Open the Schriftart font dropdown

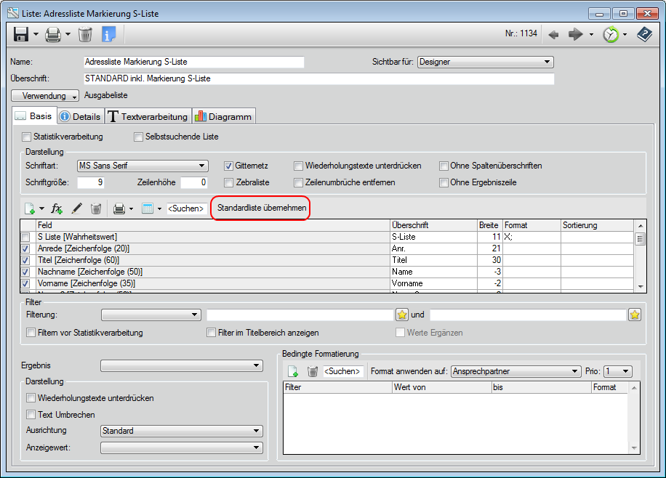[143, 166]
